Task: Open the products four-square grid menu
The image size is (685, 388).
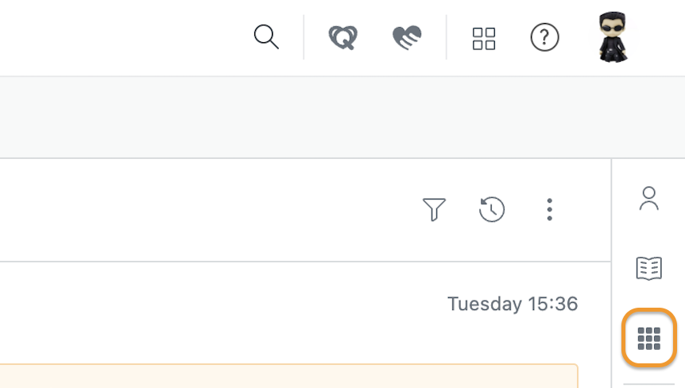Action: coord(484,38)
